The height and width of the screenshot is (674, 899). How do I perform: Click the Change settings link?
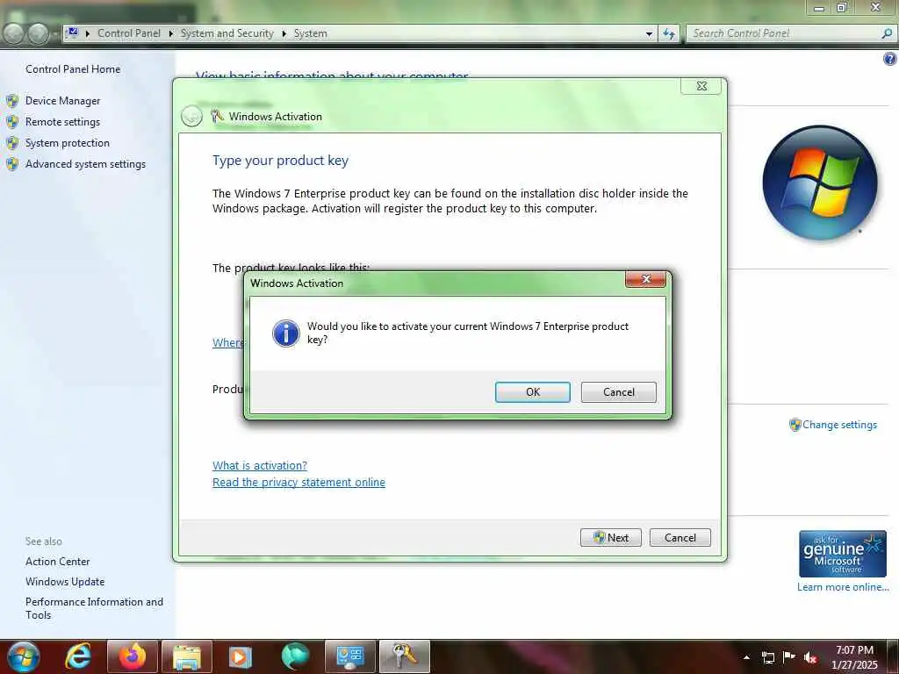point(839,425)
